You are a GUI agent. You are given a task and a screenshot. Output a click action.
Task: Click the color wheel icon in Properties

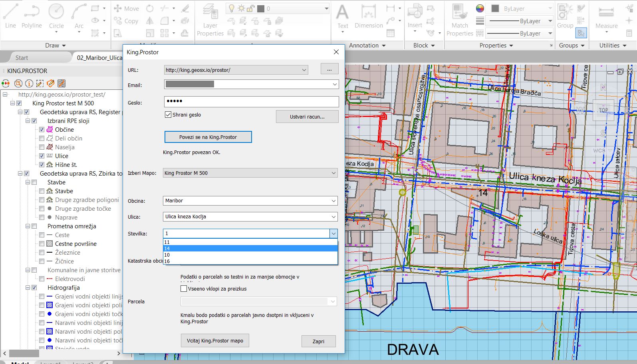pyautogui.click(x=480, y=8)
